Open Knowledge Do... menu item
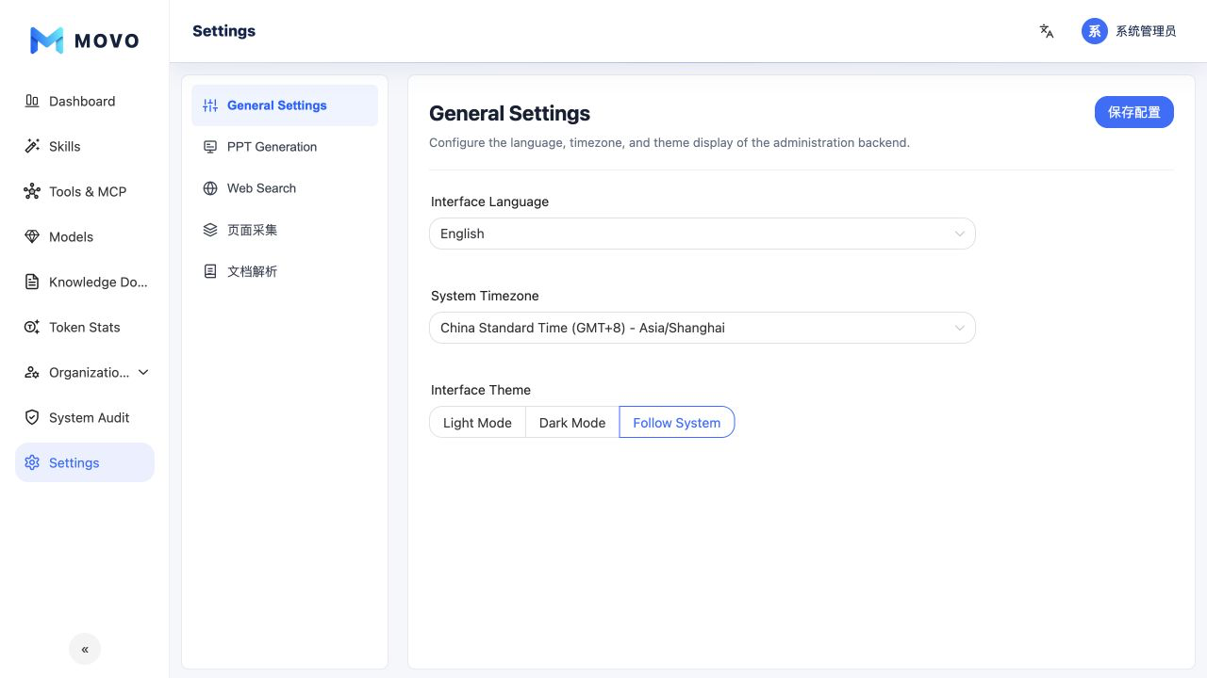Viewport: 1207px width, 678px height. coord(85,282)
